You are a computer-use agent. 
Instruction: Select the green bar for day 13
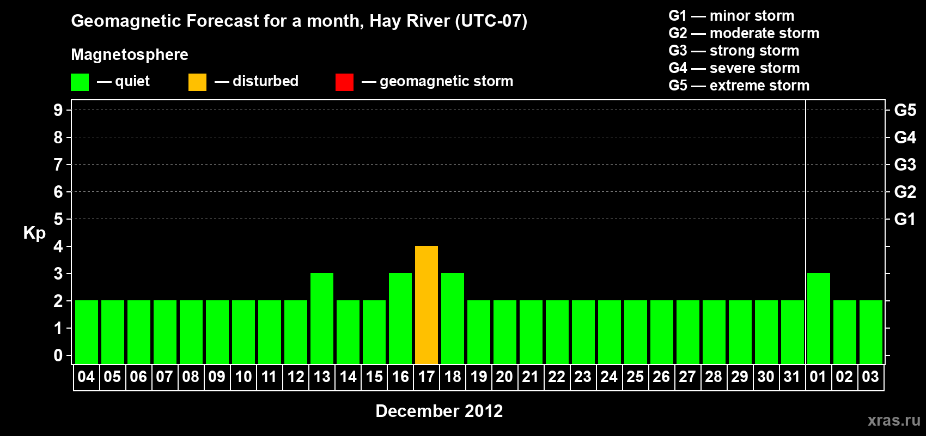[x=322, y=318]
